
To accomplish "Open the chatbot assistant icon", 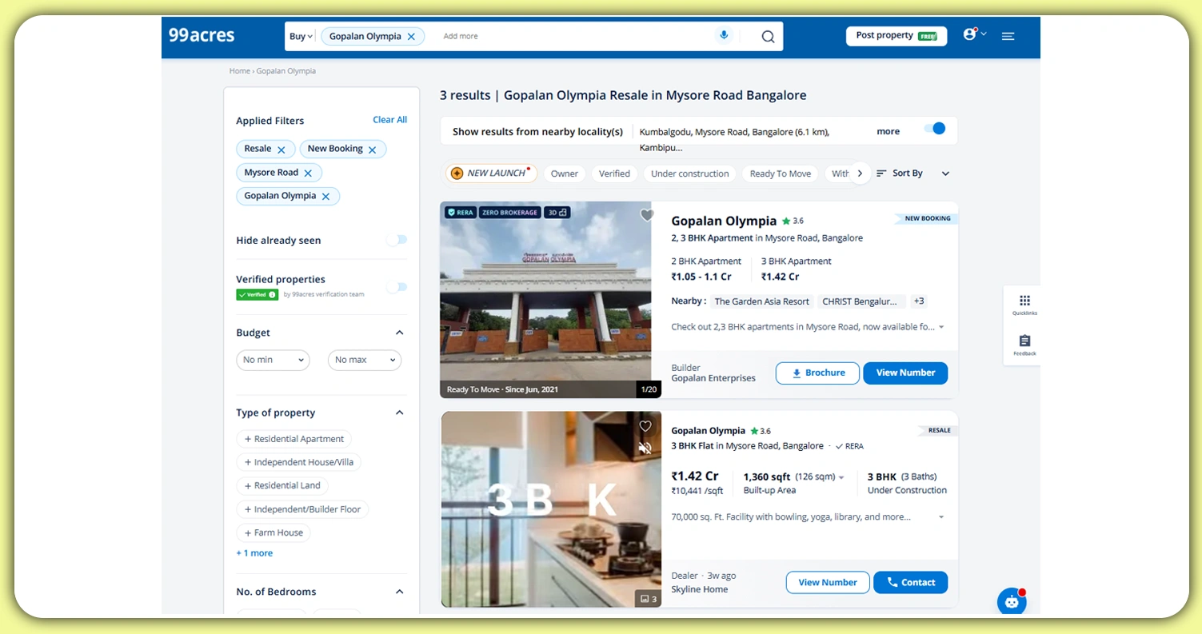I will coord(1010,601).
